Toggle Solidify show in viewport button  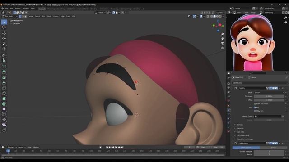click(274, 88)
